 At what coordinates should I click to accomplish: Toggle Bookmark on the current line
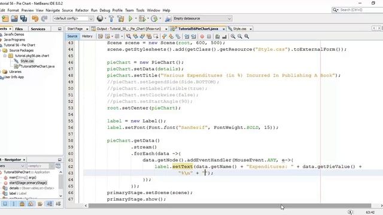178,36
